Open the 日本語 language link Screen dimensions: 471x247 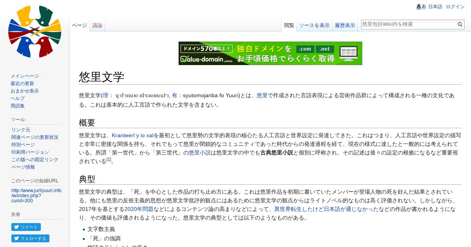pos(435,7)
